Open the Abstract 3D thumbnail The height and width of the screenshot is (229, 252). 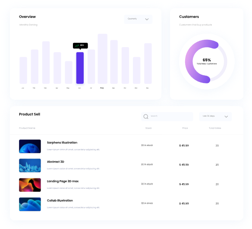[30, 165]
